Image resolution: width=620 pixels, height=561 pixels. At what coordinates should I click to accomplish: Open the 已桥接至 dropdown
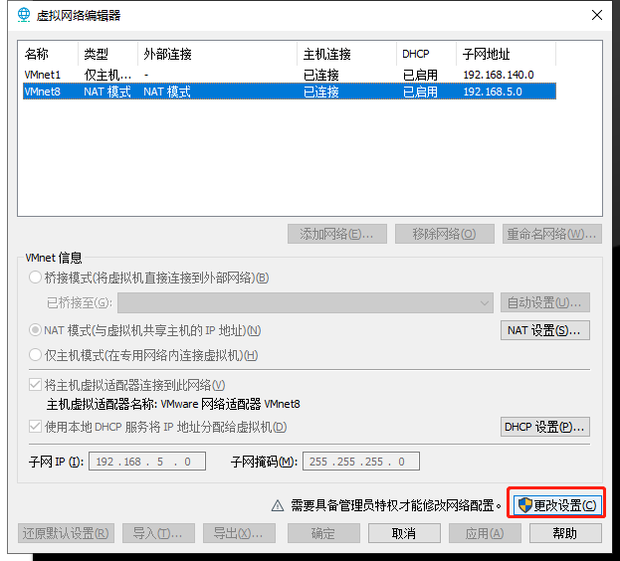pos(306,303)
